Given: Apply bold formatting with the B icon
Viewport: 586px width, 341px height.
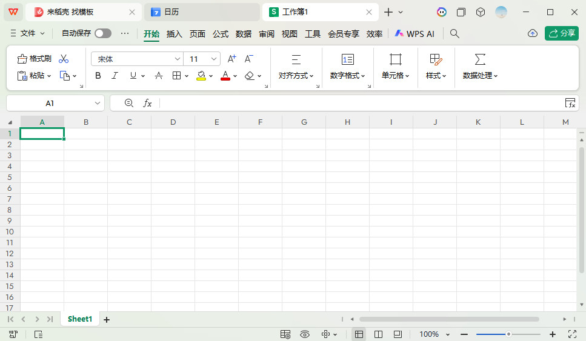Looking at the screenshot, I should point(98,76).
